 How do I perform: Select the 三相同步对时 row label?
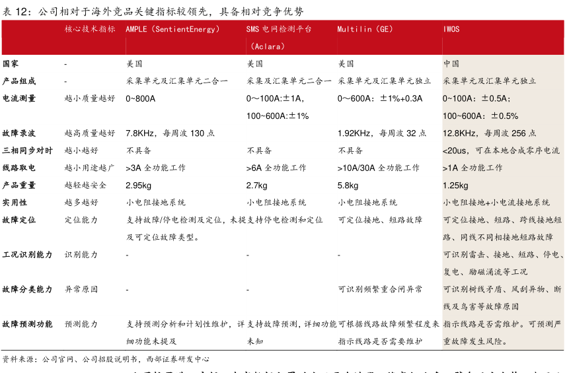click(27, 151)
